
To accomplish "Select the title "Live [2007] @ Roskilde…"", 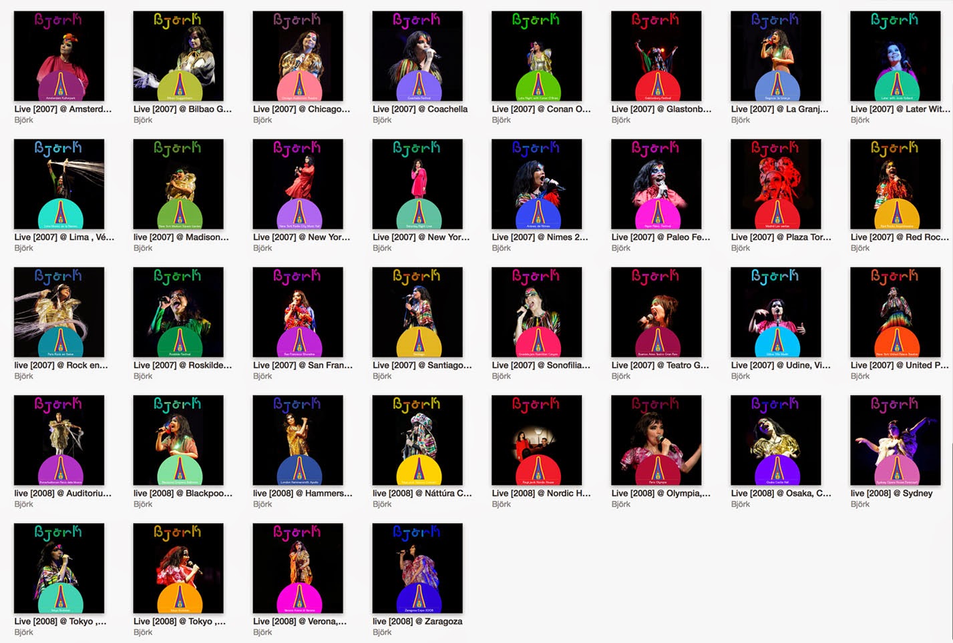I will [x=183, y=365].
